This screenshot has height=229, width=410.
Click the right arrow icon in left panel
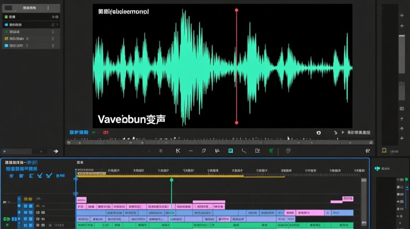point(56,151)
